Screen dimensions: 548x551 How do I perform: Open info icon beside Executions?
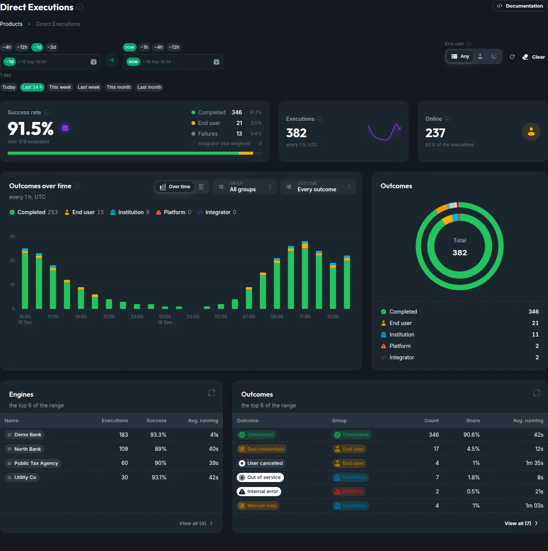320,119
